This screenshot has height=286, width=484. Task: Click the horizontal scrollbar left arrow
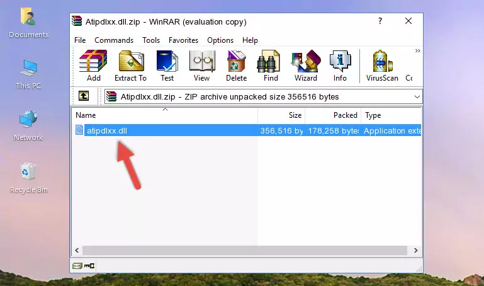[77, 250]
